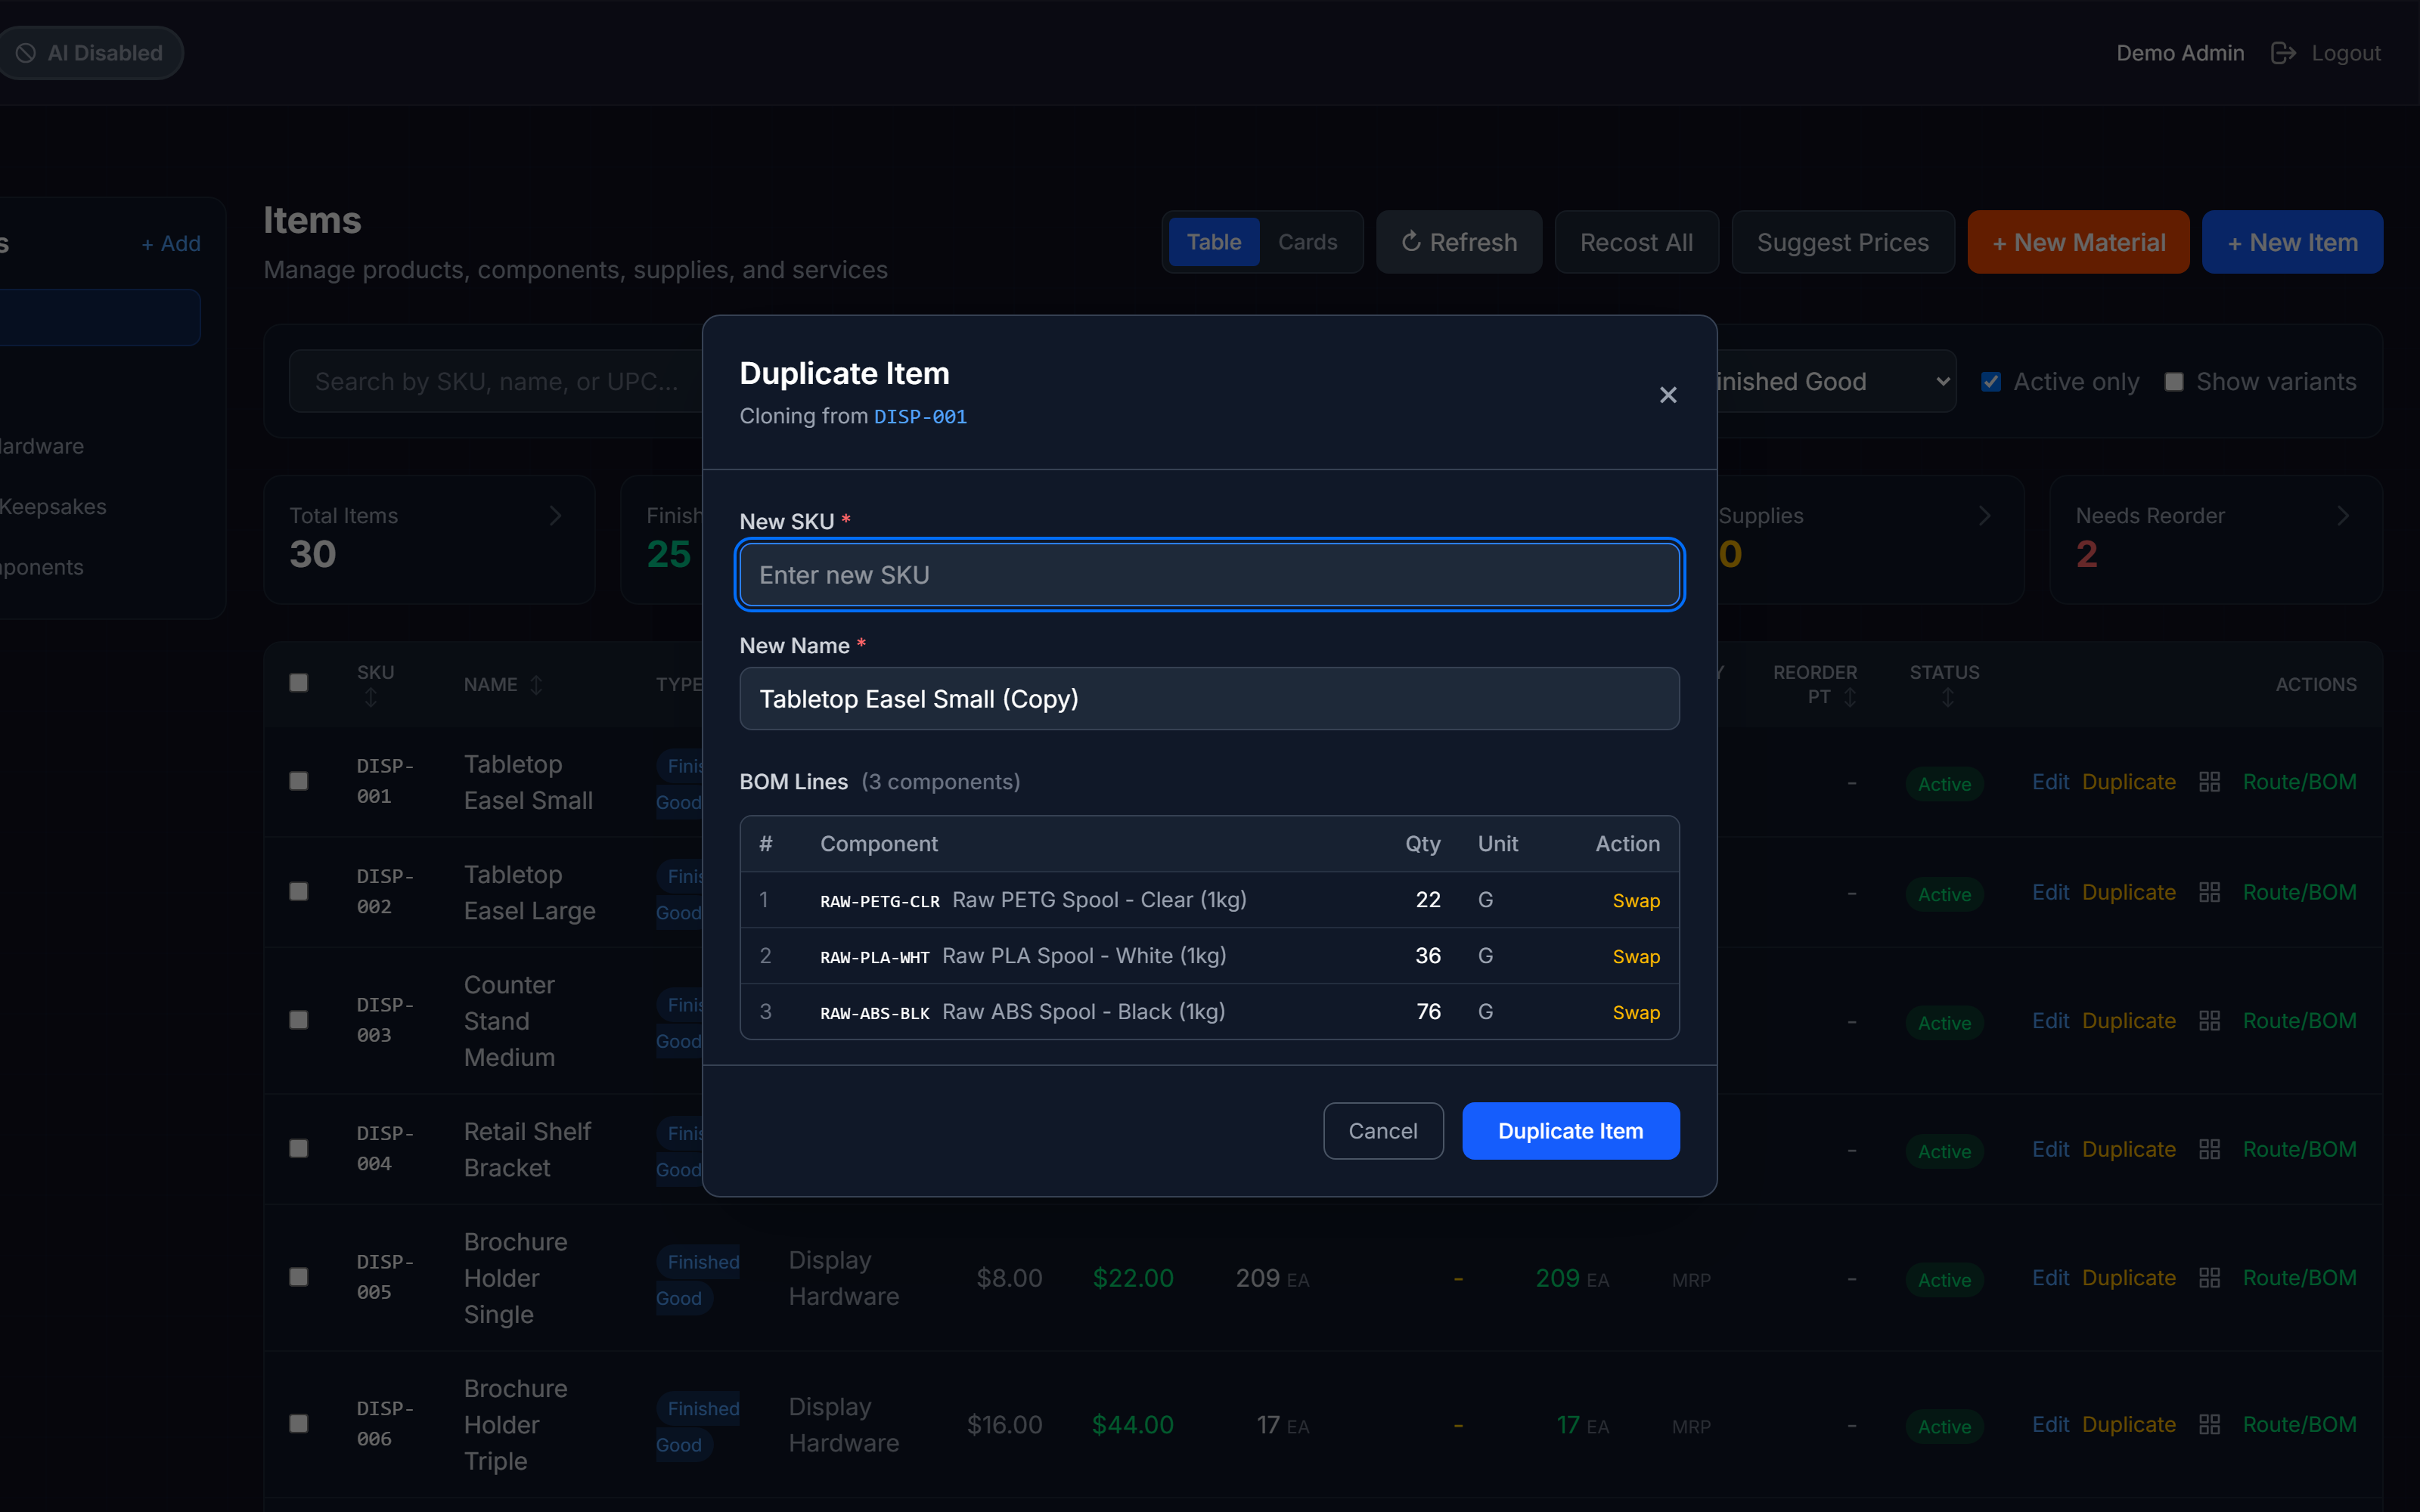Screen dimensions: 2420x1512
Task: Switch to Cards view
Action: point(1307,242)
